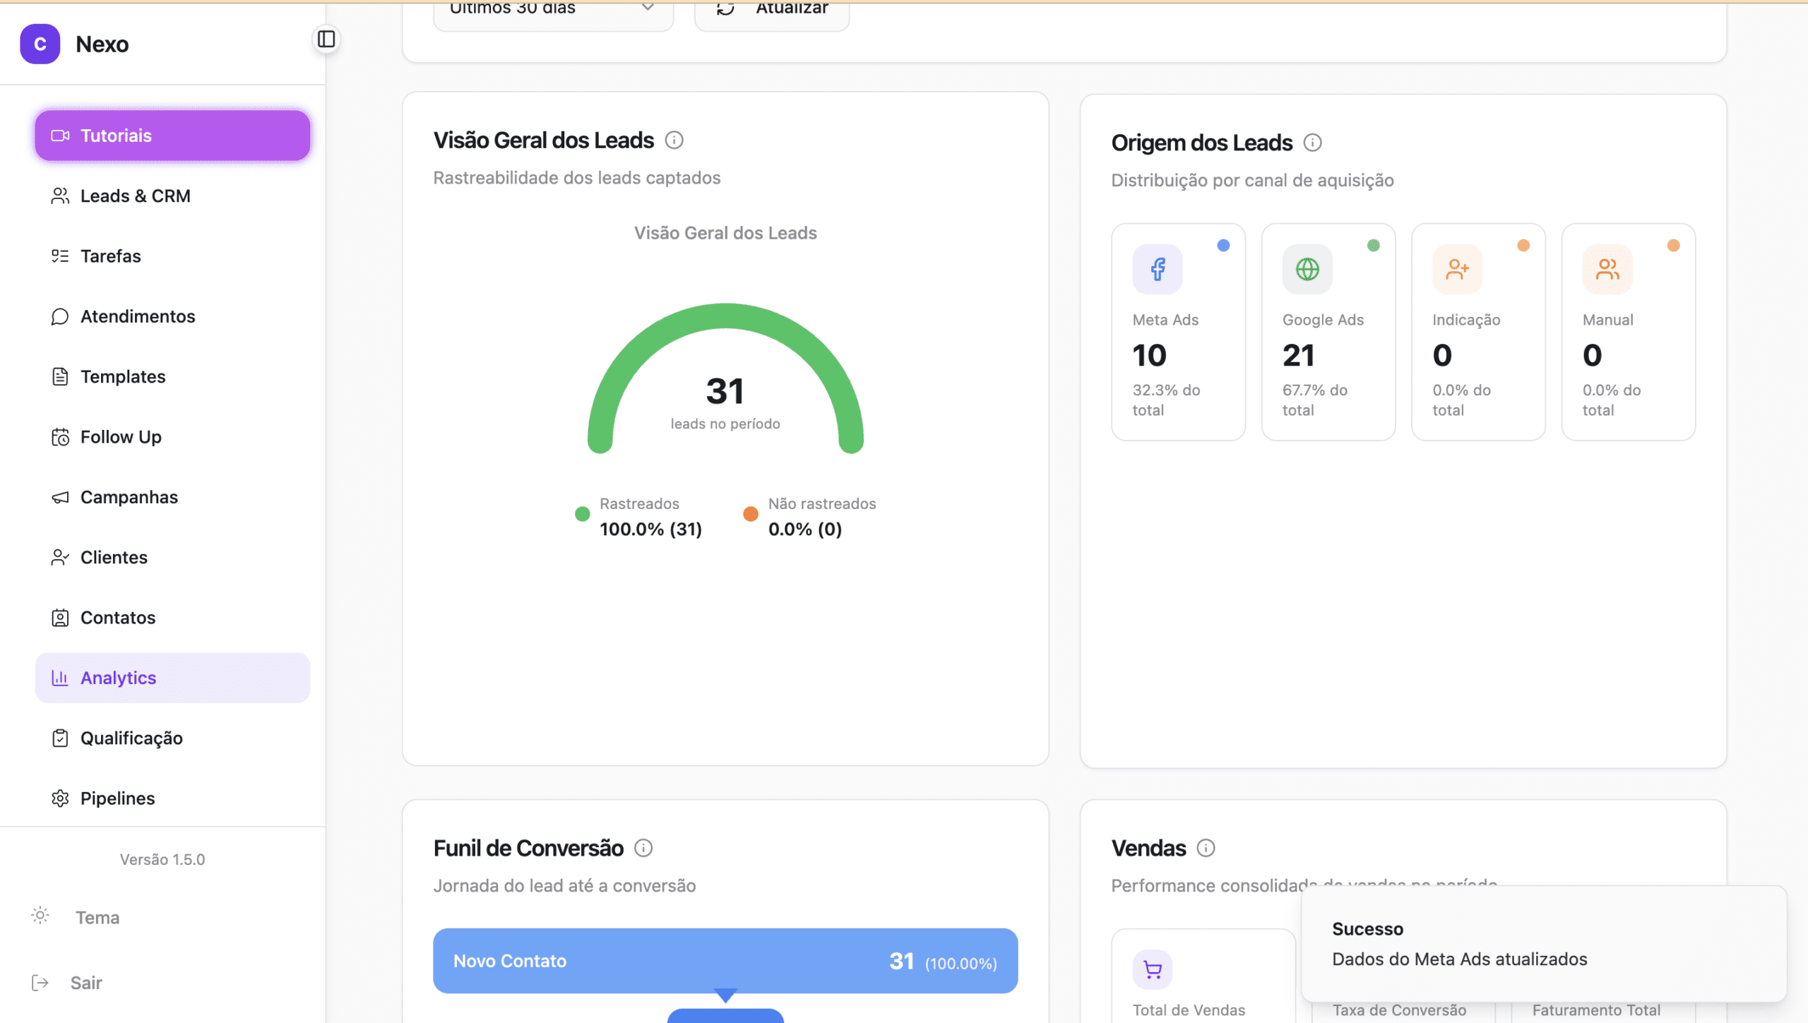The image size is (1808, 1023).
Task: Click info icon beside Funil de Conversão
Action: click(643, 848)
